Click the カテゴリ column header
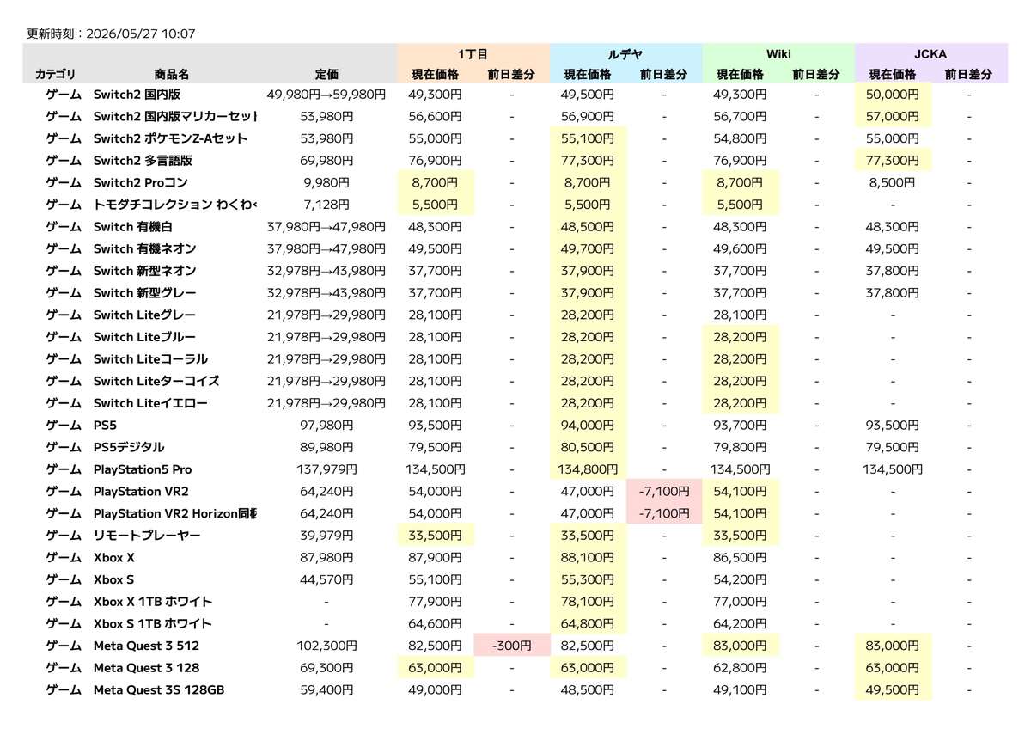 (x=56, y=75)
